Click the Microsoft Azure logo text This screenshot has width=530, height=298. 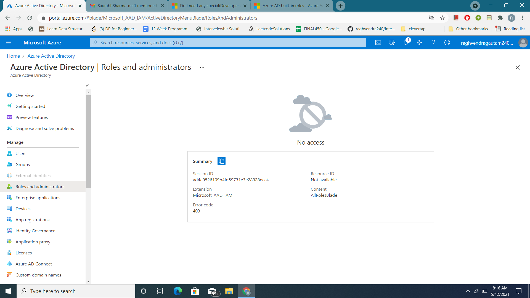pos(42,42)
